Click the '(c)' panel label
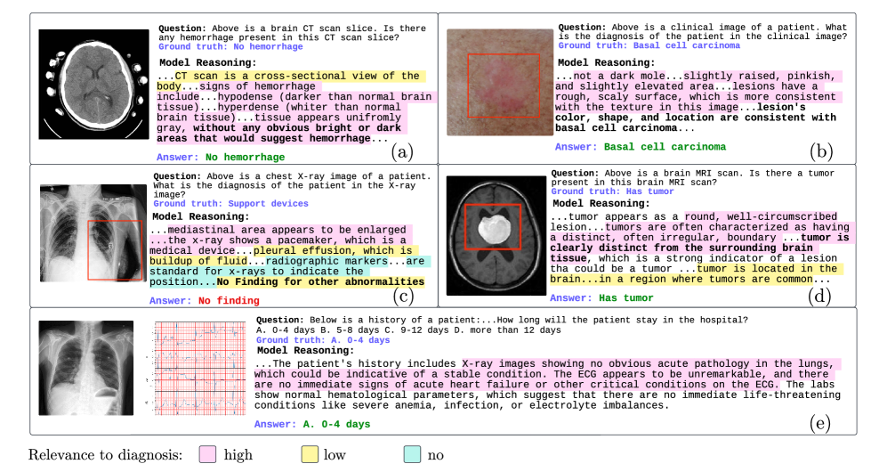887x472 pixels. click(x=403, y=296)
